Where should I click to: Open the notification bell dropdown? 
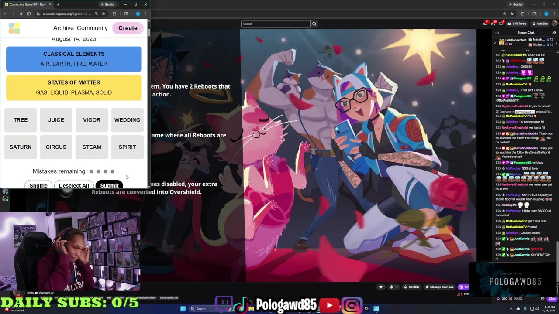(x=393, y=287)
